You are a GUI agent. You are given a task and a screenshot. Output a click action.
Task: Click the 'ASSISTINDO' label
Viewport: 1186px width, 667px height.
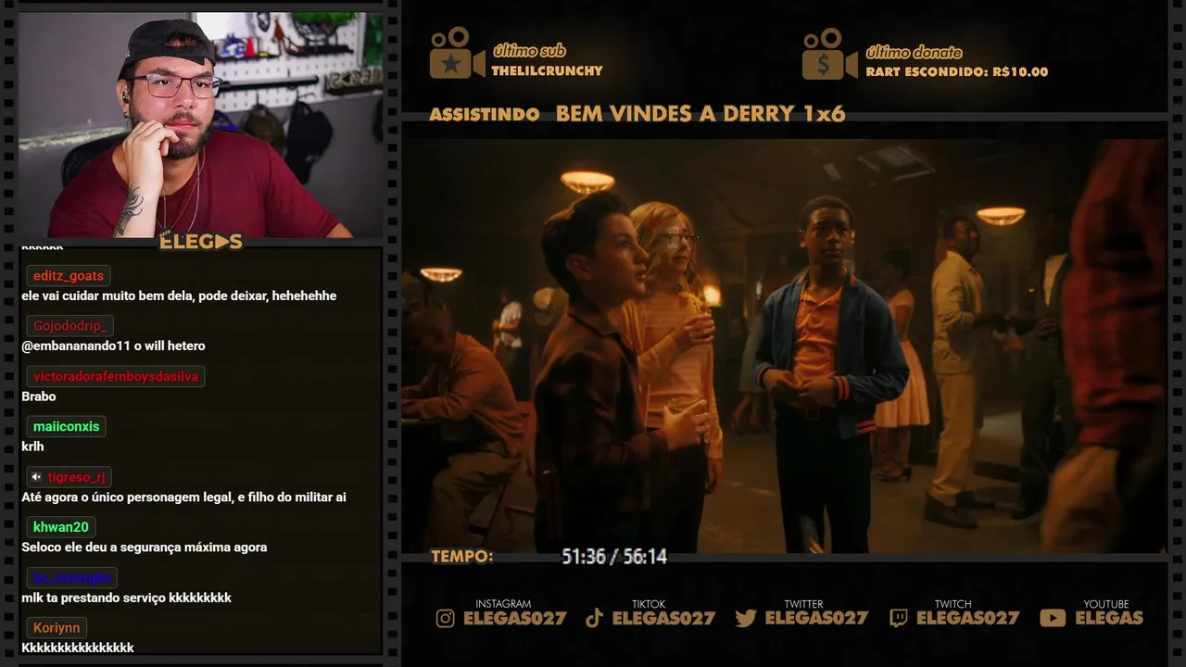tap(485, 115)
